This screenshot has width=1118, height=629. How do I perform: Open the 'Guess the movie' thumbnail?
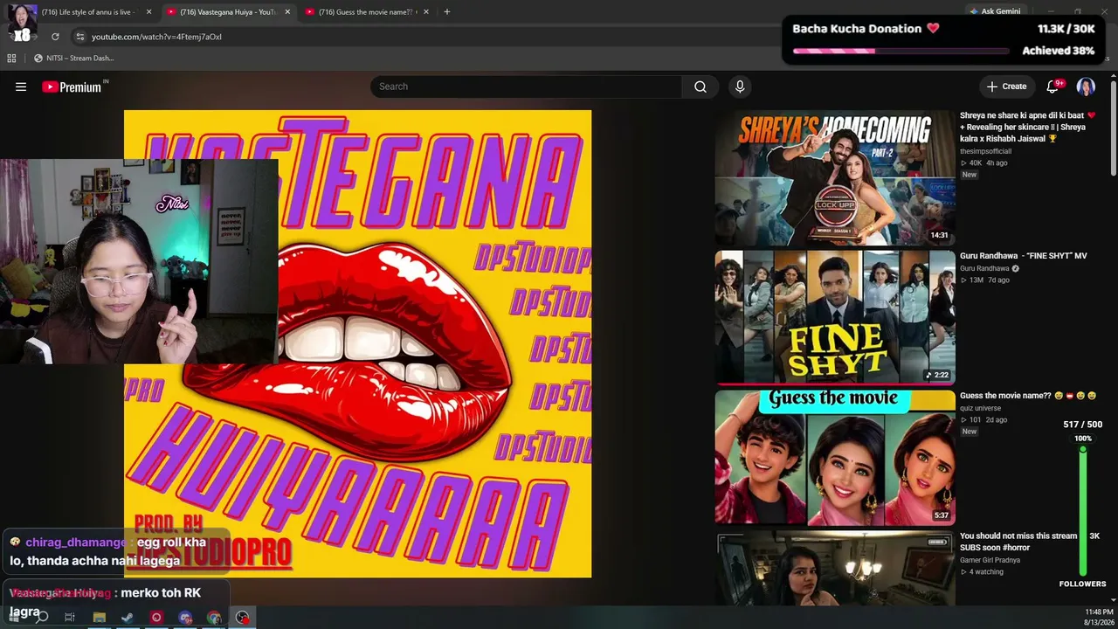click(835, 458)
